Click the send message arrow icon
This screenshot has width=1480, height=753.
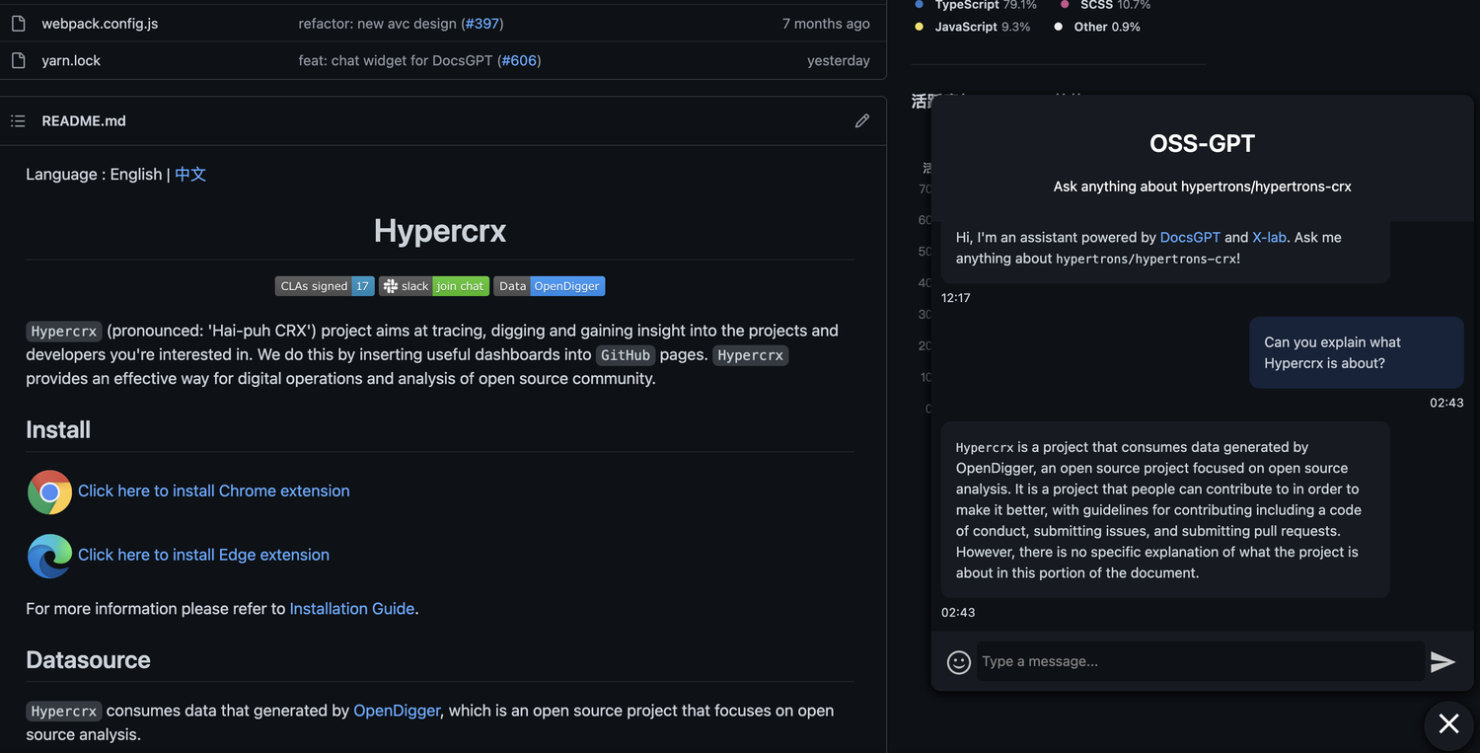coord(1443,662)
